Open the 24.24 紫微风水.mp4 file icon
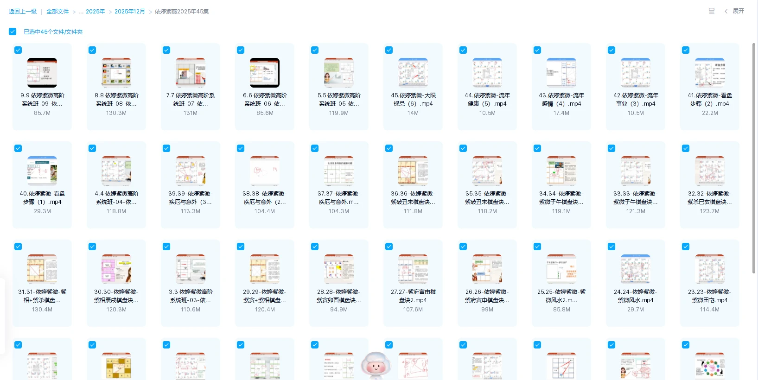Viewport: 758px width, 380px height. pos(636,269)
